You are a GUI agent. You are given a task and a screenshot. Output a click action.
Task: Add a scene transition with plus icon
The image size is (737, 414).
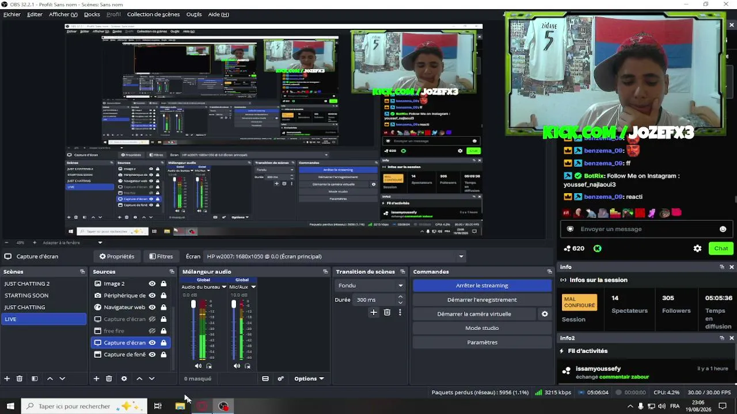click(374, 312)
